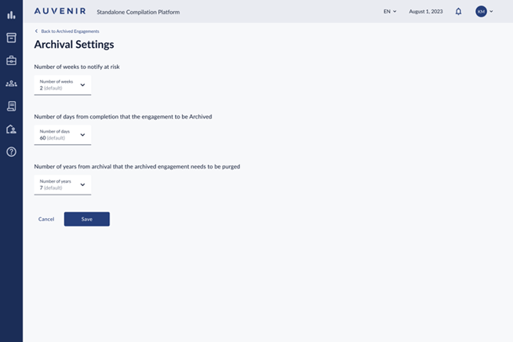Open the house-with-person sidebar icon
Screen dimensions: 513x342
pos(11,129)
